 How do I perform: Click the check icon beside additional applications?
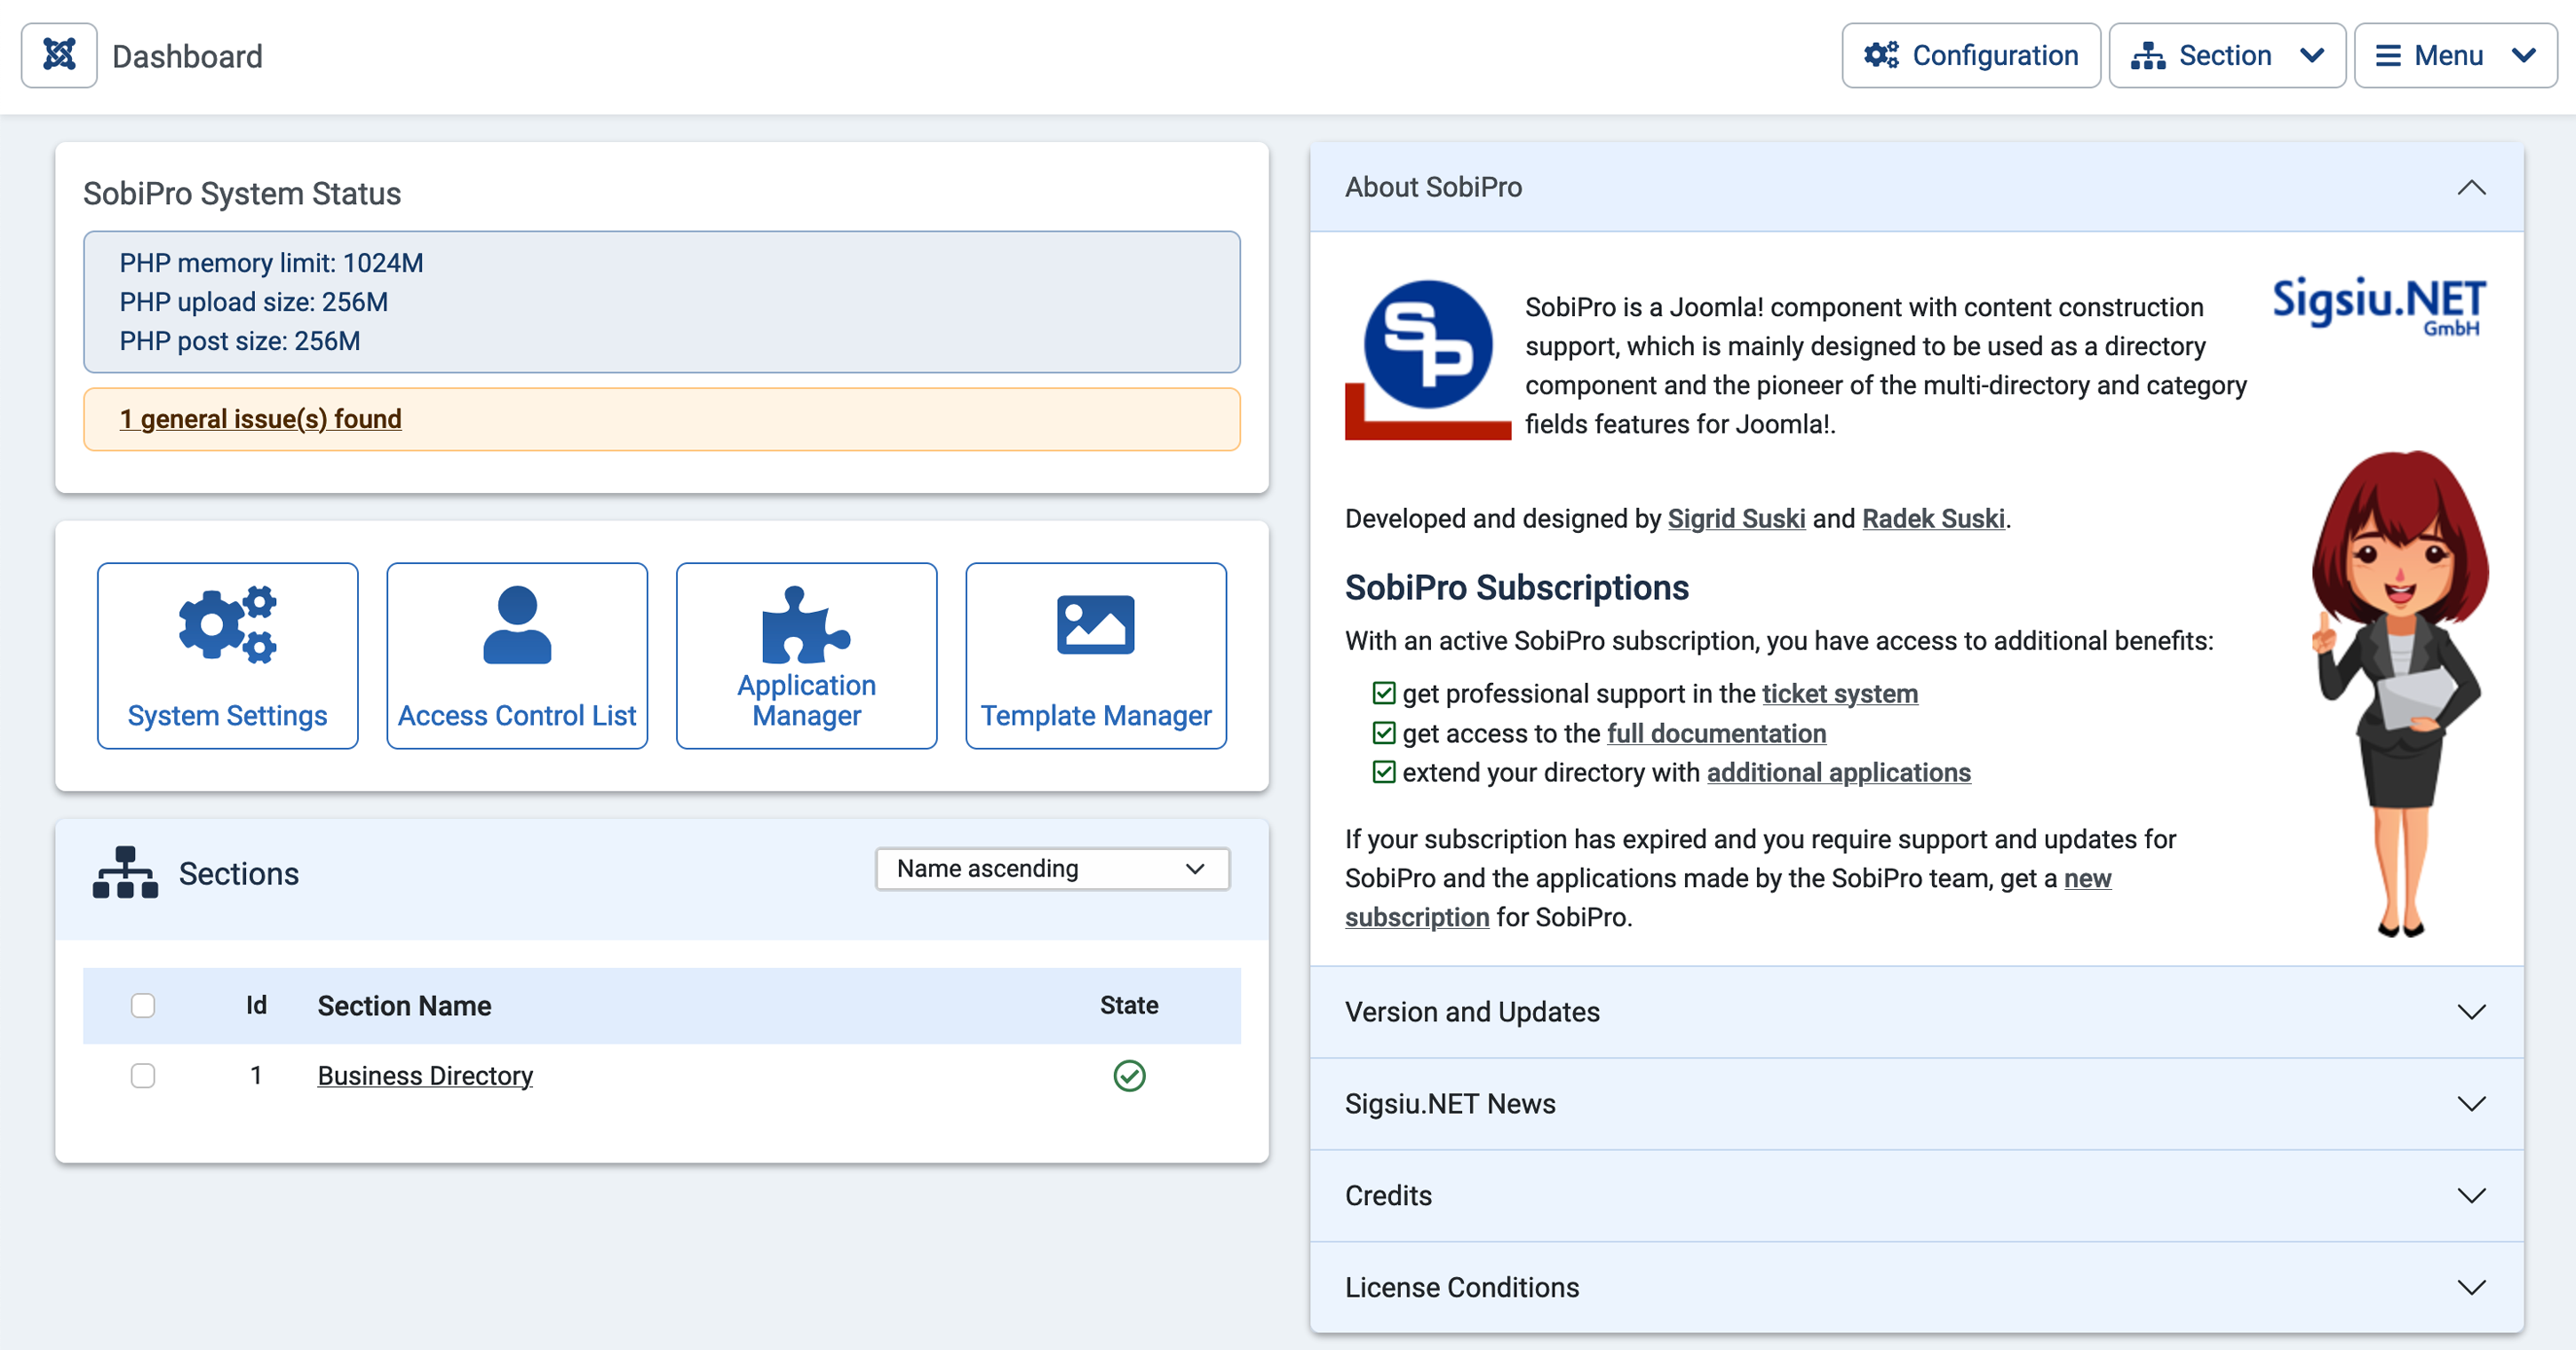click(x=1384, y=772)
